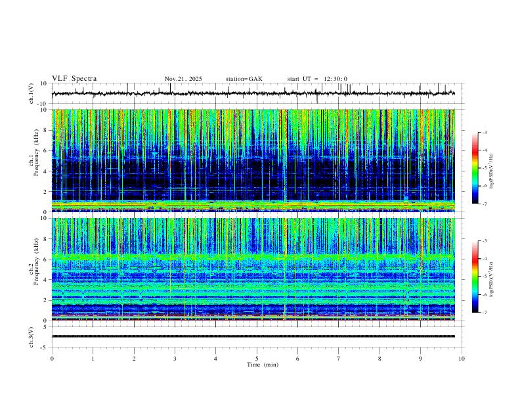
Task: Click the -3 tick on ch.2 color bar
Action: pos(484,241)
